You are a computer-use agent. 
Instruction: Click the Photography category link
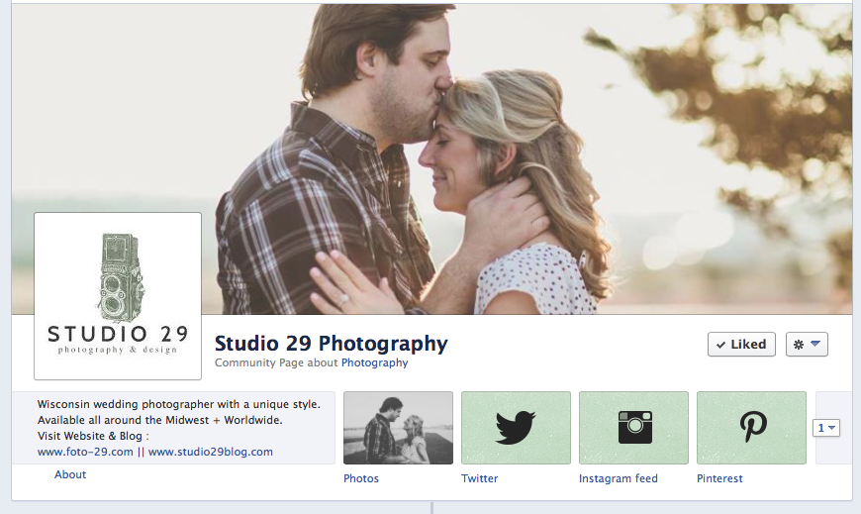pos(374,363)
